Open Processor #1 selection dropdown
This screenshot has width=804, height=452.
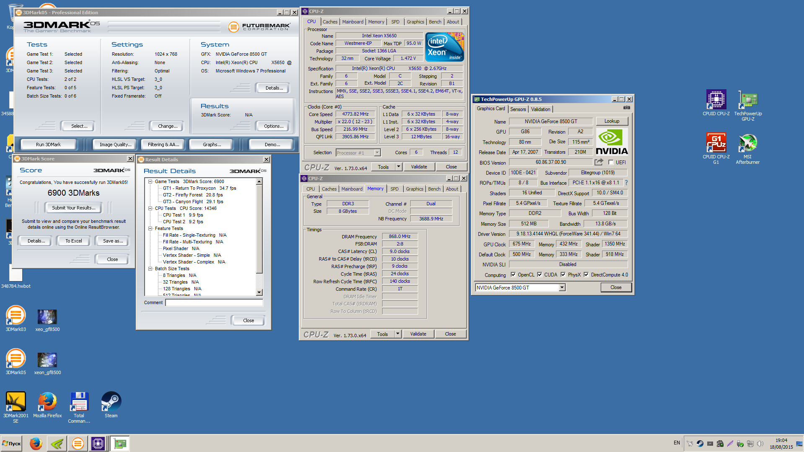(x=377, y=153)
